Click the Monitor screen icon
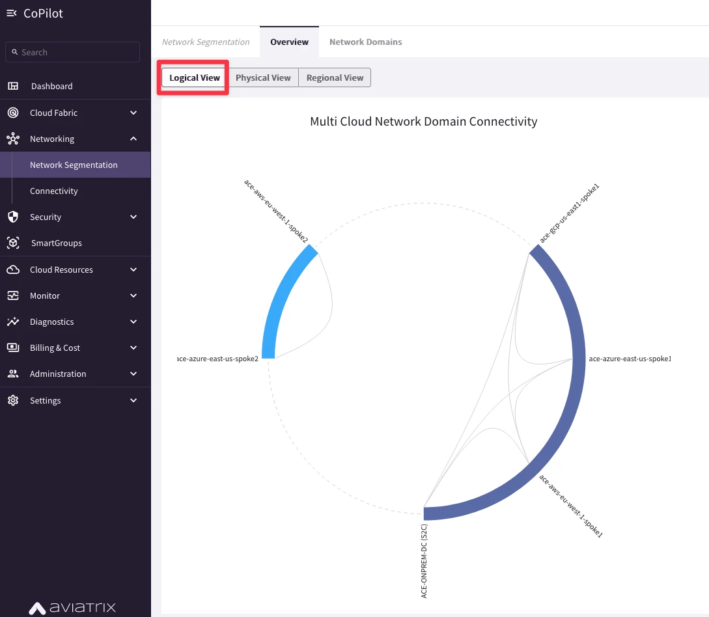Screen dimensions: 709x617 [13, 295]
